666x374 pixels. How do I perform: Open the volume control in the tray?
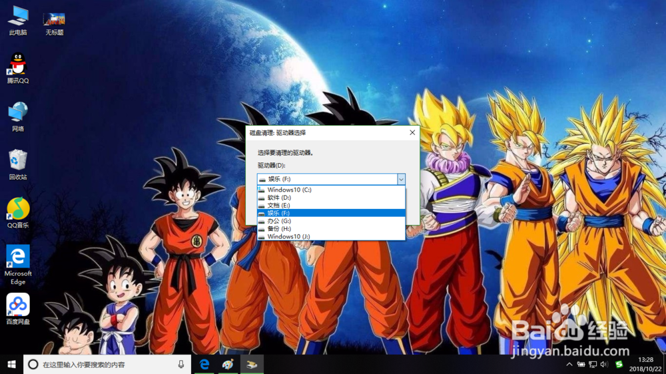pos(605,364)
